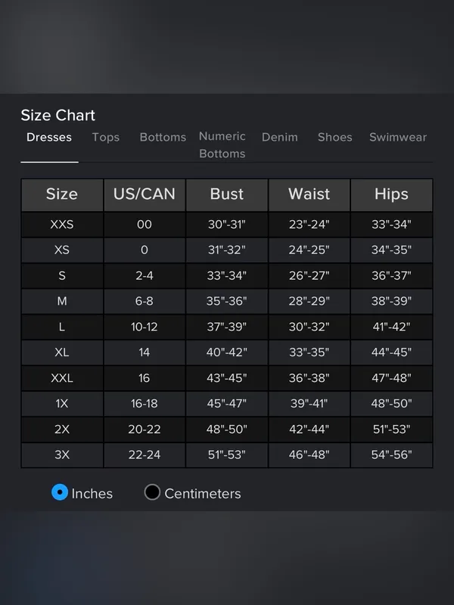Click the bust measurement 43"-45"

227,378
